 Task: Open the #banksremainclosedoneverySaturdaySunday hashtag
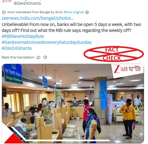pos(47,42)
